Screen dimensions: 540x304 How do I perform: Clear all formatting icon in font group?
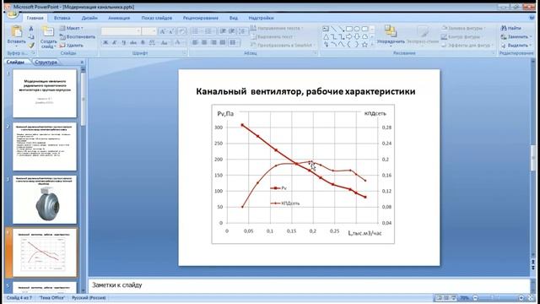pyautogui.click(x=182, y=31)
